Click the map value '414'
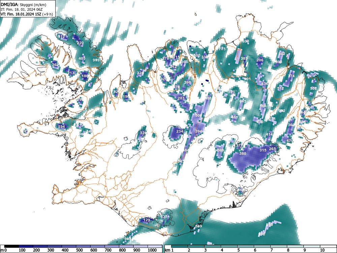This screenshot has height=253, width=337. (x=269, y=135)
